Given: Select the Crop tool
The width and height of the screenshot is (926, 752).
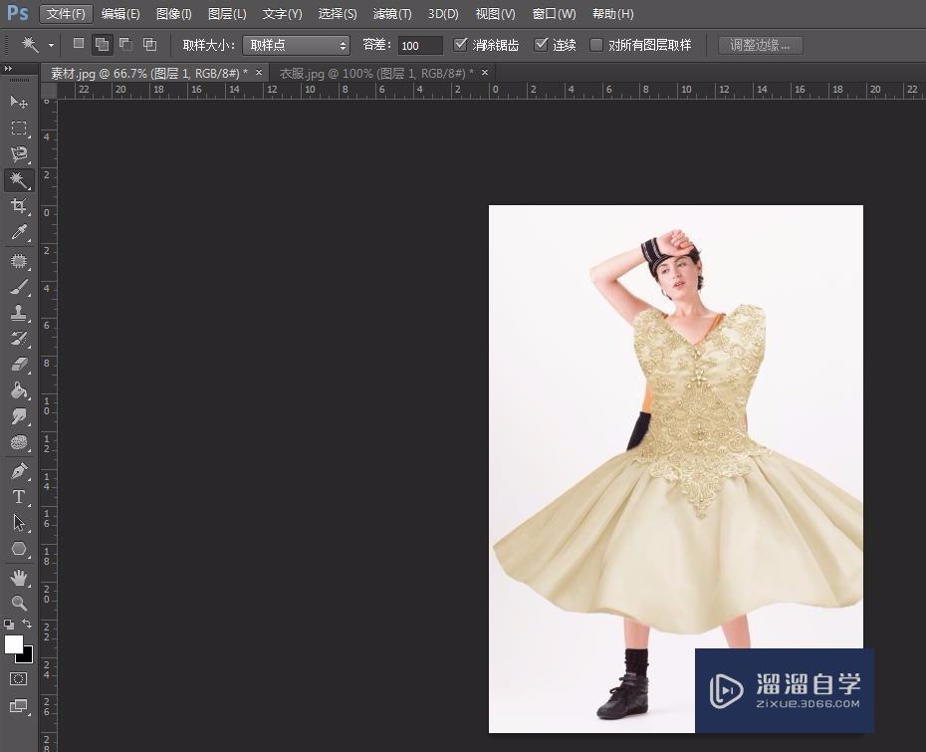Looking at the screenshot, I should [18, 206].
